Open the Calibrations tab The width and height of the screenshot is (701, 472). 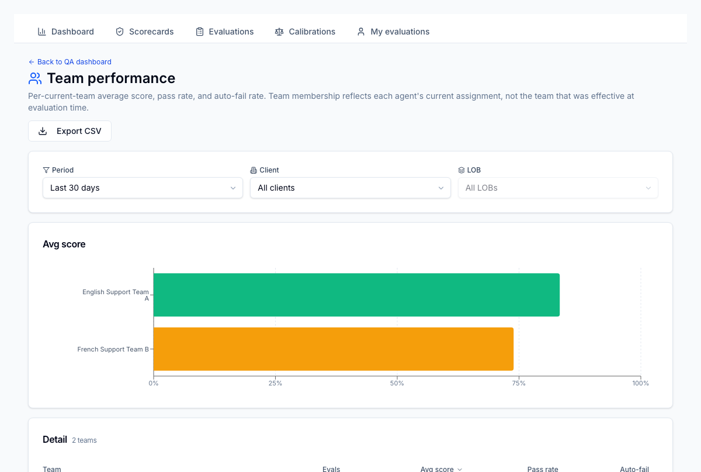pyautogui.click(x=305, y=32)
